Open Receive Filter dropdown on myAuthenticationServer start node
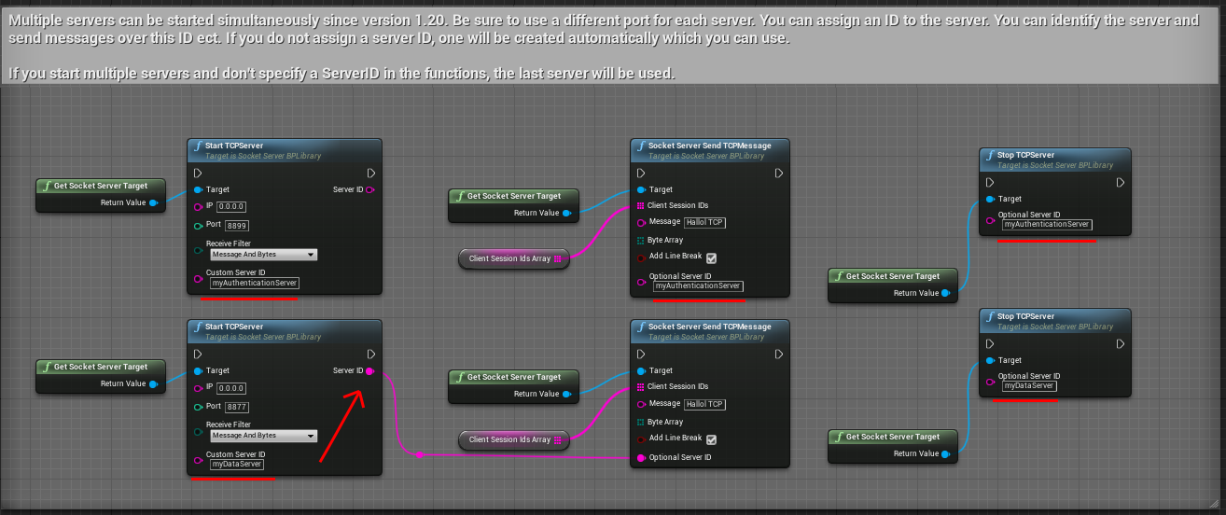 coord(263,255)
